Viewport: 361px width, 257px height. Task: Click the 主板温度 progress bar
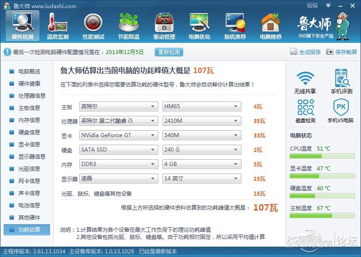click(x=322, y=216)
